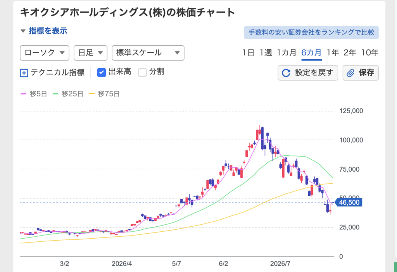Select the 1カ月 period tab
This screenshot has width=397, height=272.
287,53
